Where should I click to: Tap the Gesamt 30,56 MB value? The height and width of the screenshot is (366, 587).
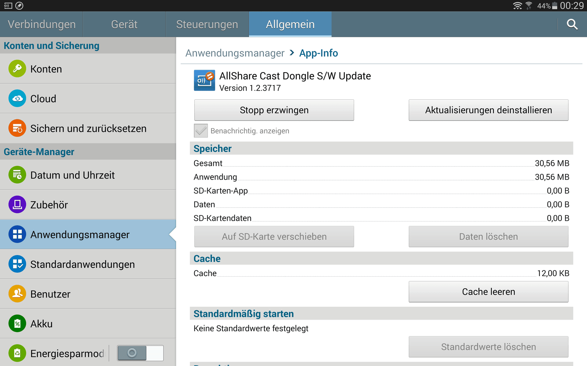(552, 163)
